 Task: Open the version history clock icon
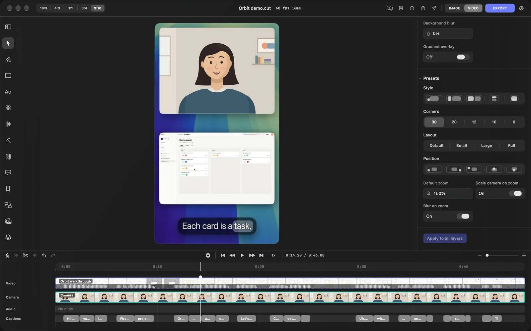tap(412, 8)
